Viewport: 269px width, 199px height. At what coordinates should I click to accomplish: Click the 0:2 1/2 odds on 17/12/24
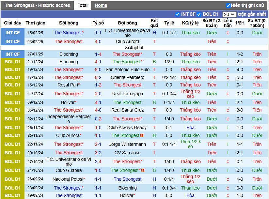point(169,77)
